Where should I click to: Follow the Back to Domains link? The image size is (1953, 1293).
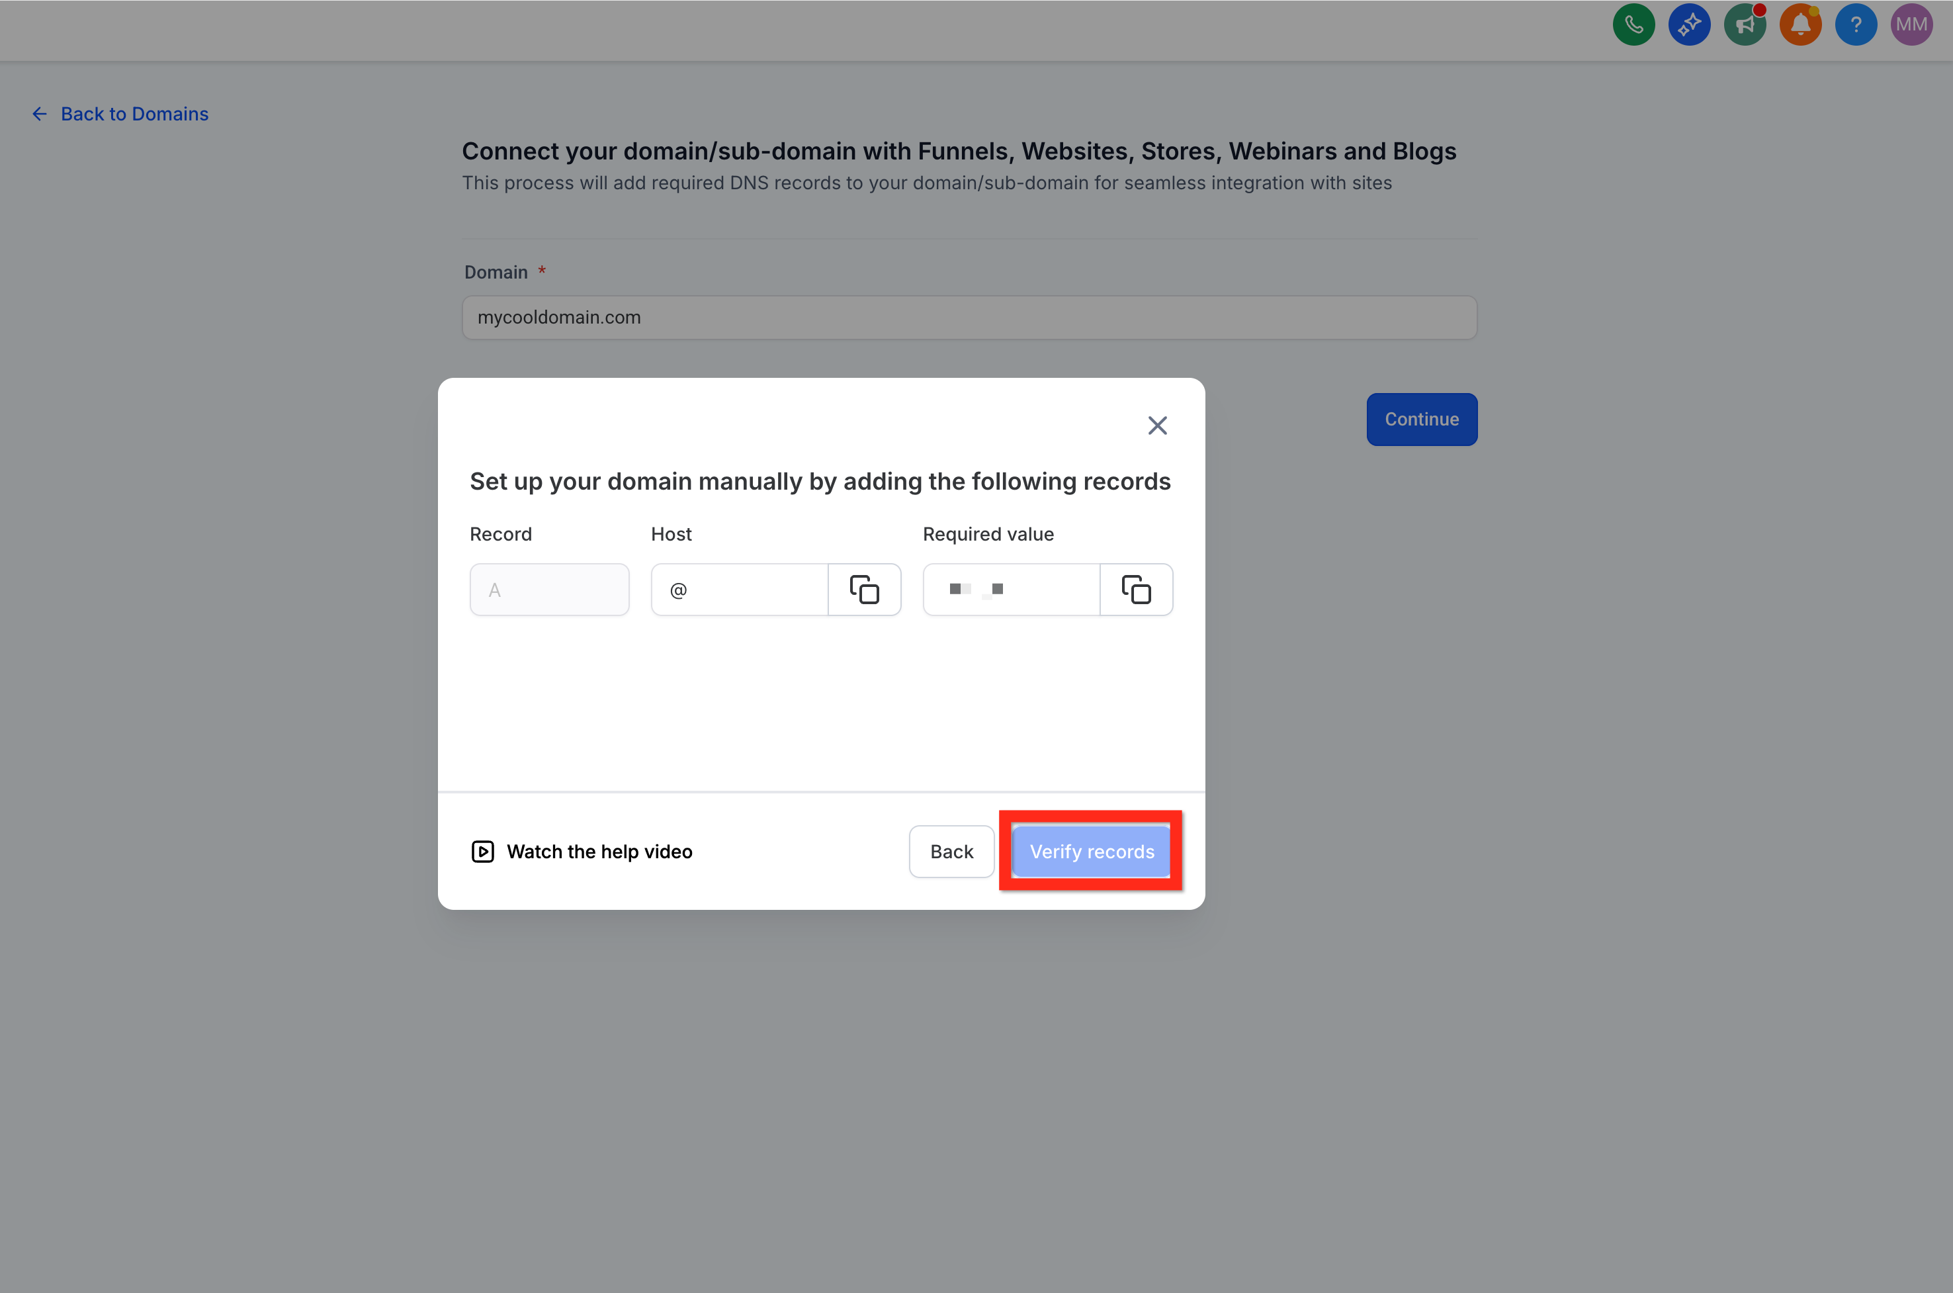pos(134,114)
